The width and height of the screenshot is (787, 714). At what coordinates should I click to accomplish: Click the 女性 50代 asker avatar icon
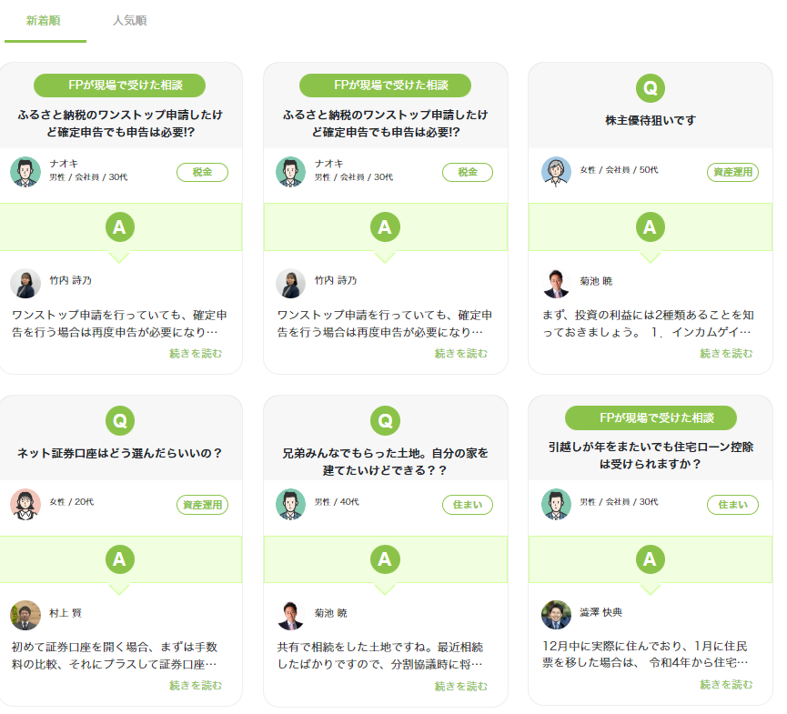coord(556,172)
